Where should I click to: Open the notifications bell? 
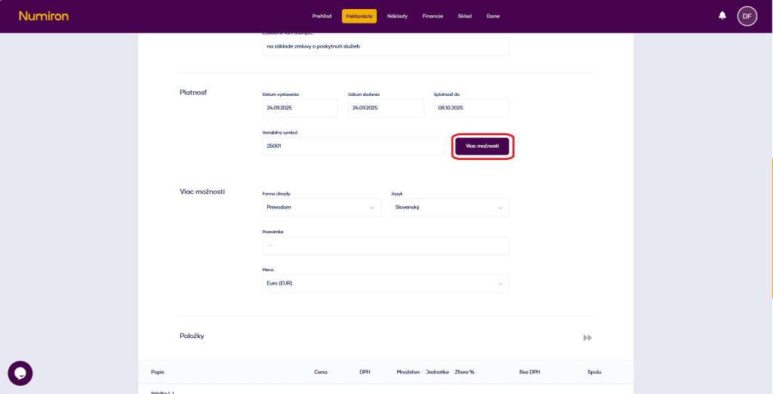point(722,16)
